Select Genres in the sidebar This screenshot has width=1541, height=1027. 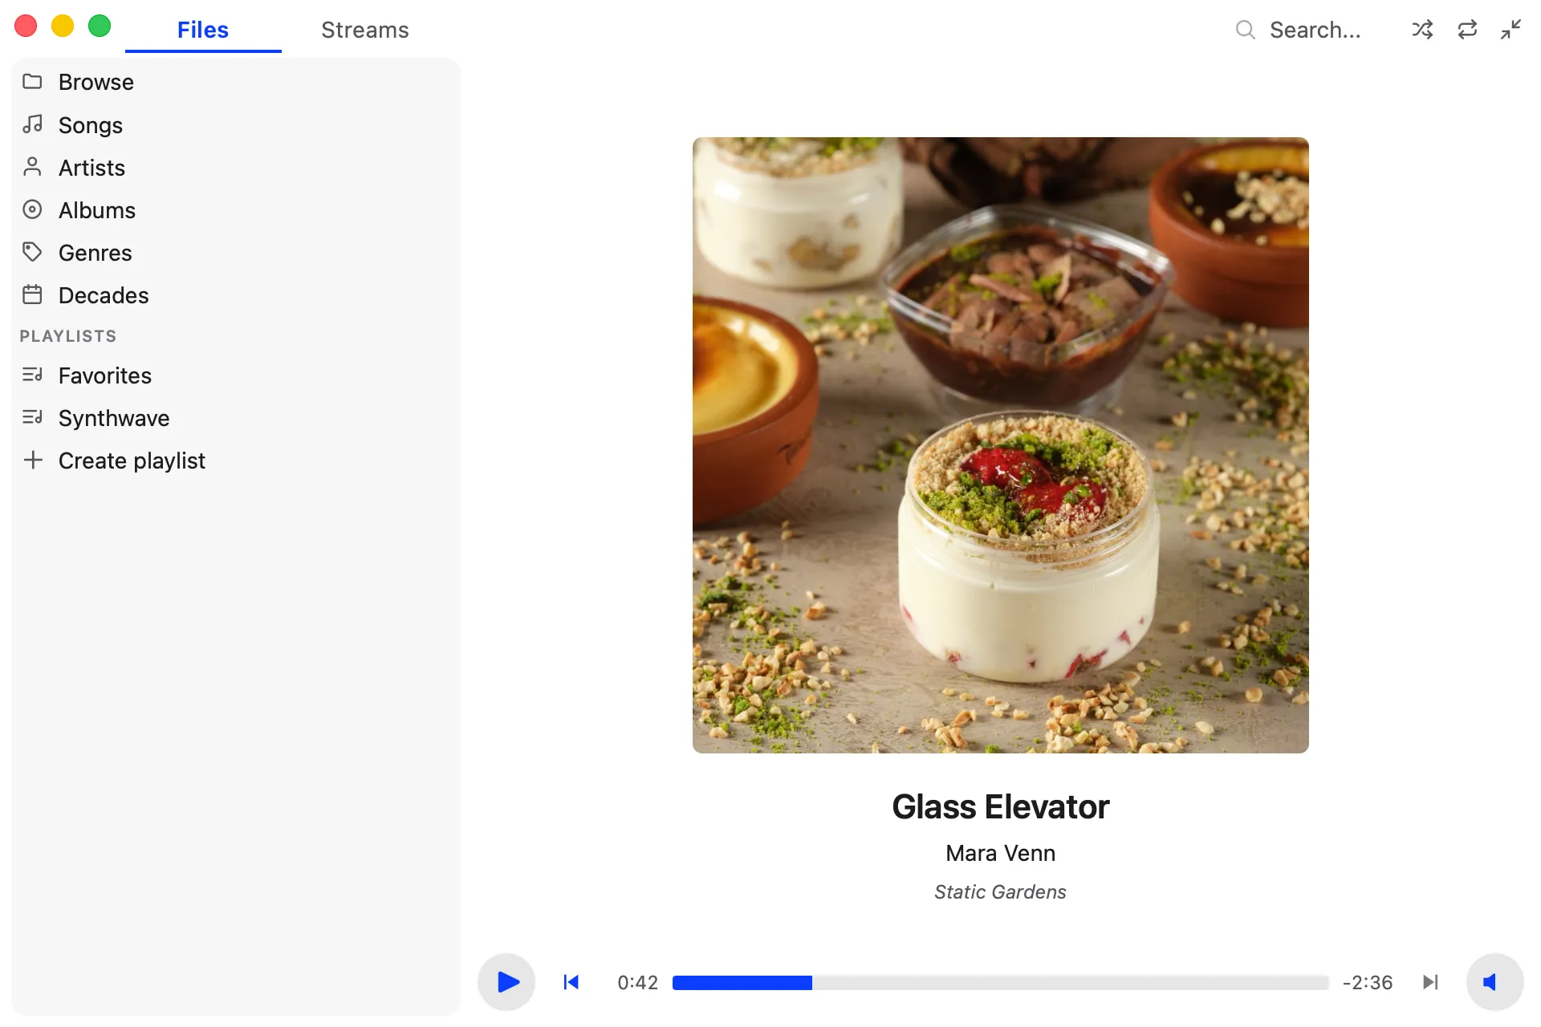[x=236, y=252]
